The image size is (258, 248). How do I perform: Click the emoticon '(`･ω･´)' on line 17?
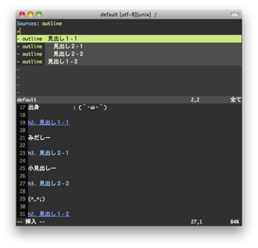(x=93, y=108)
